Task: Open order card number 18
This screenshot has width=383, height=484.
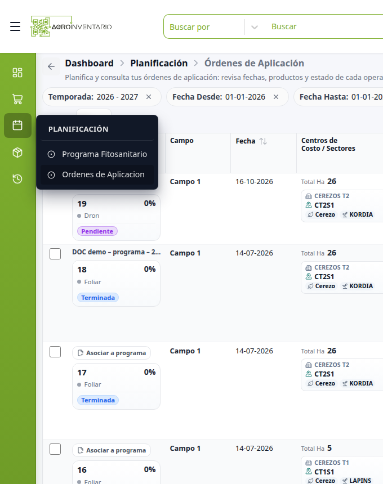Action: click(116, 283)
